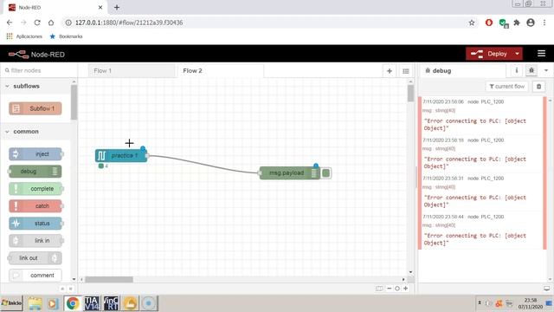Open the Opera extension icon

point(489,23)
